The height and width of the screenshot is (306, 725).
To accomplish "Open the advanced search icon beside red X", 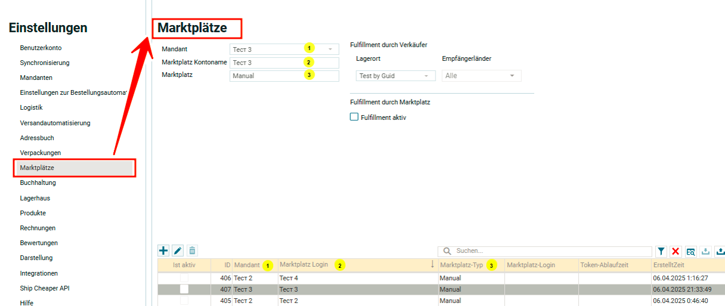I will [x=690, y=252].
